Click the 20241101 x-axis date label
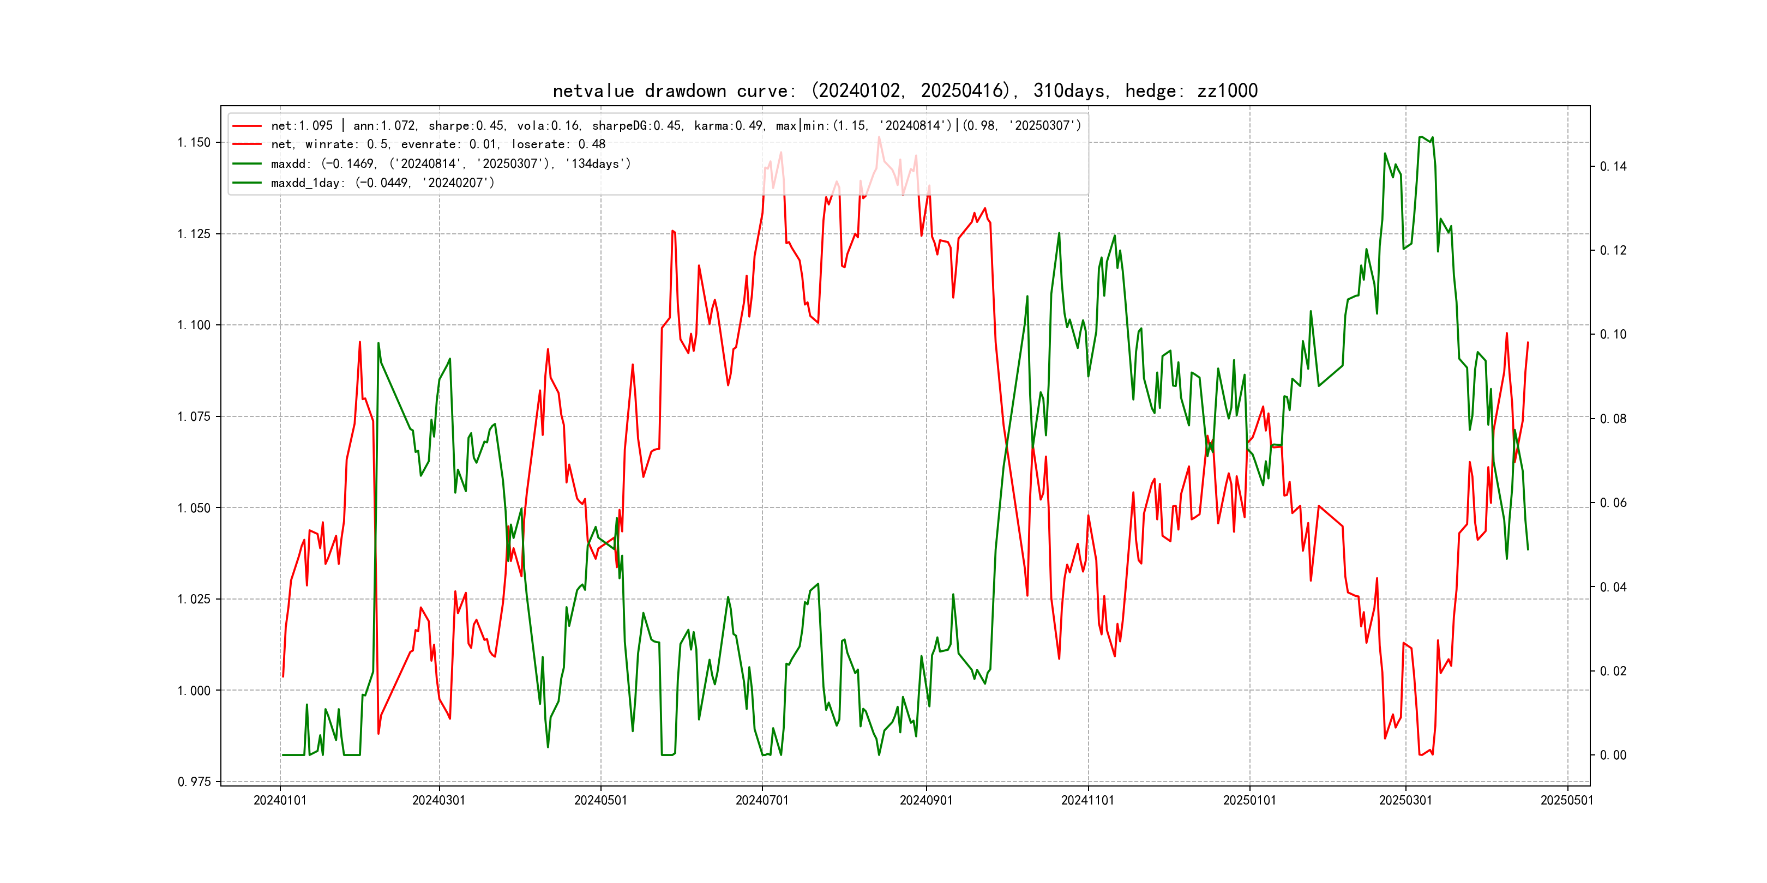Screen dimensions: 1767x883 1087,801
